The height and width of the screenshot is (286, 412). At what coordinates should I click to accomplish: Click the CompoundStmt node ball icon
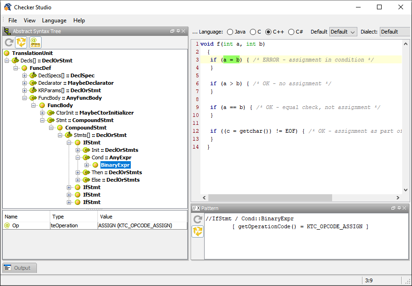pos(60,128)
